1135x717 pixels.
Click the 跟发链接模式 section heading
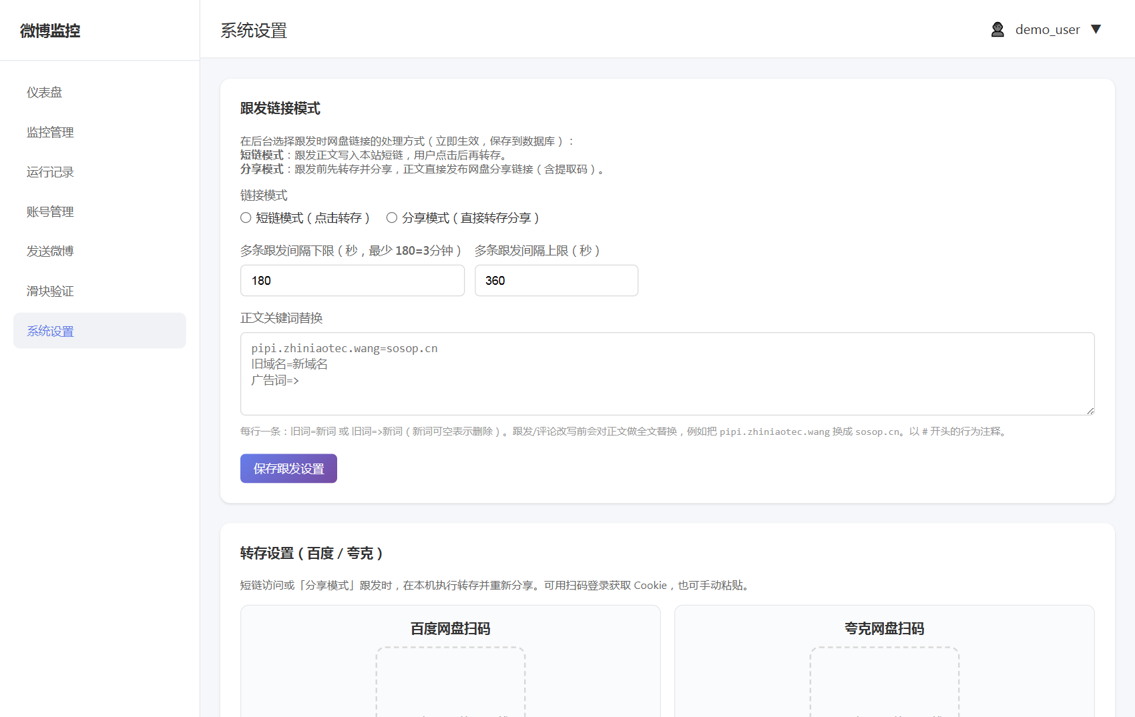[280, 109]
